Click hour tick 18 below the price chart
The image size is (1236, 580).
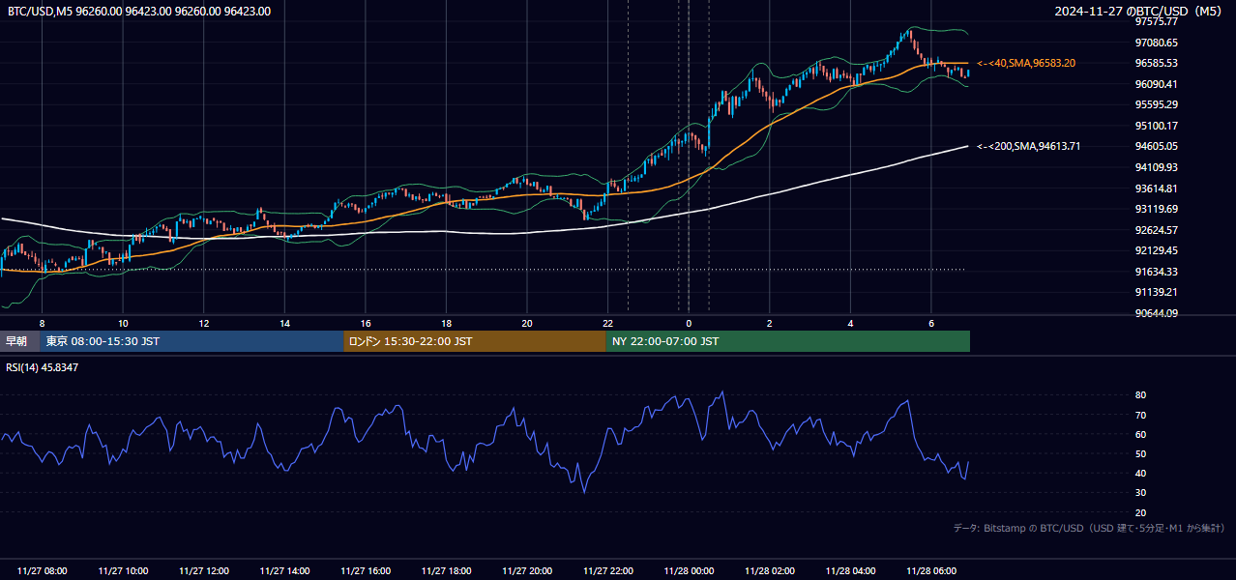446,323
